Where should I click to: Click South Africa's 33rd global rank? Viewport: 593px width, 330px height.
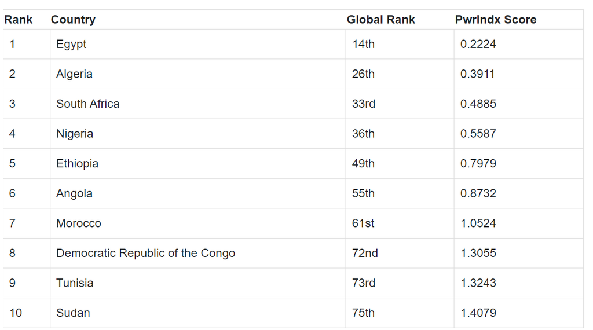[x=364, y=104]
